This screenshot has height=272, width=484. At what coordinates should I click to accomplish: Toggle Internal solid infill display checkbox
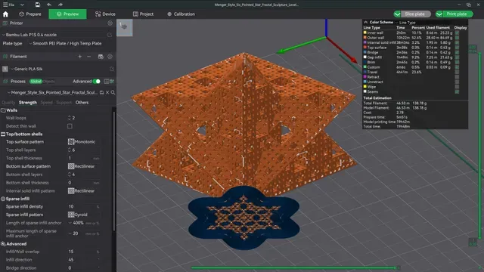point(457,42)
